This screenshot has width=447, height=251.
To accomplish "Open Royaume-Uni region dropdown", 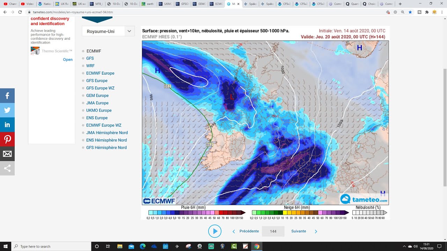I will point(108,31).
